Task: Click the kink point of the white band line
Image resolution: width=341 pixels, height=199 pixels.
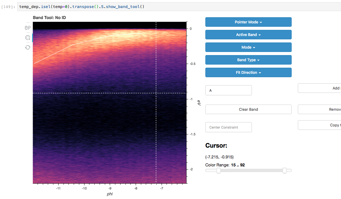Action: click(72, 45)
